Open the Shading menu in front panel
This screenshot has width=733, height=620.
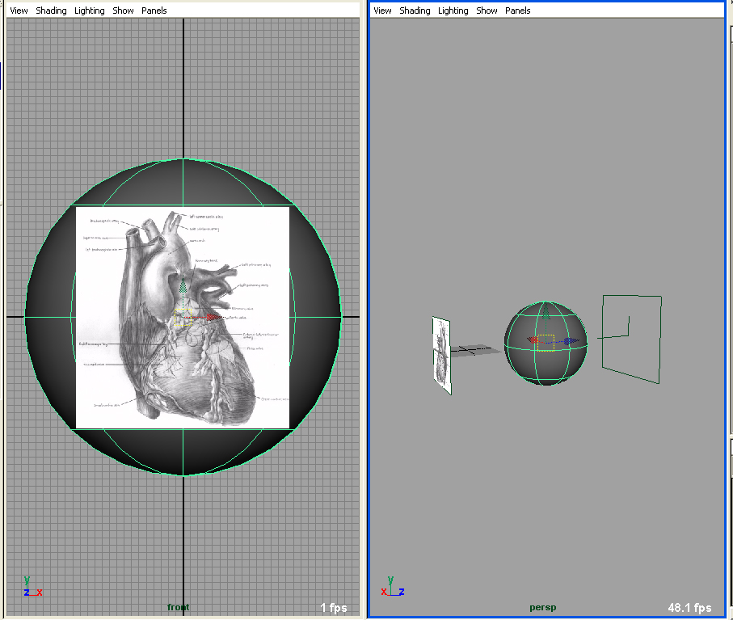coord(51,11)
